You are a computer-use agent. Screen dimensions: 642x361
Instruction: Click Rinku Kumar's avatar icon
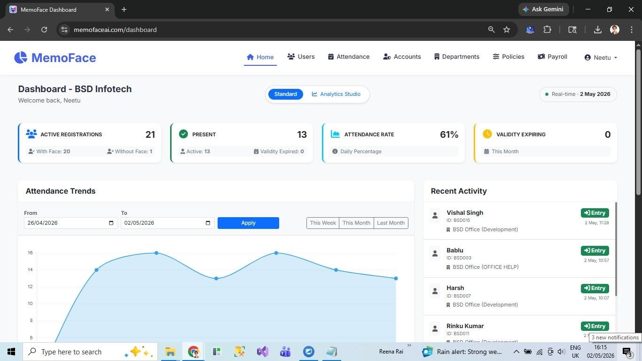pos(435,329)
